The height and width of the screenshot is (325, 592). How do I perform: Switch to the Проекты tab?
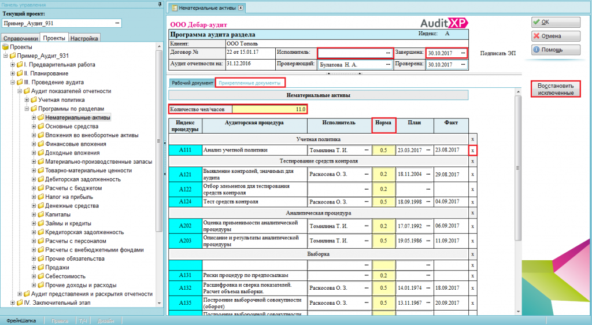[54, 38]
